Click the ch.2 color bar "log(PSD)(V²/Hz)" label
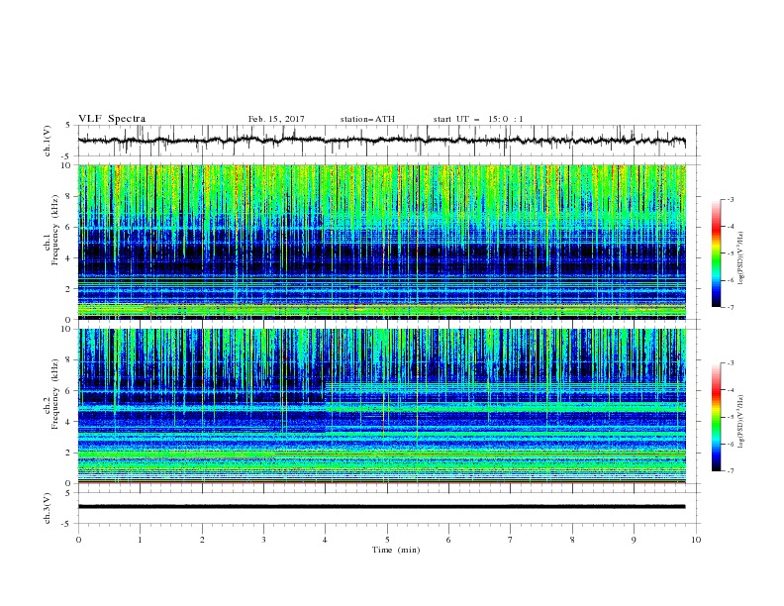This screenshot has width=784, height=606. tap(741, 421)
